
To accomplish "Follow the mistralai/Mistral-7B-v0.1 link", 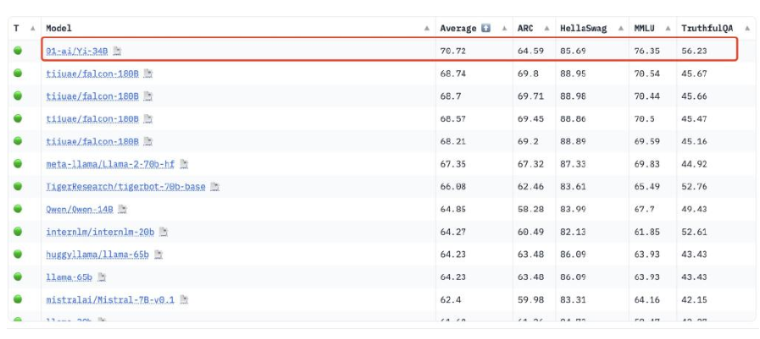I will point(110,299).
